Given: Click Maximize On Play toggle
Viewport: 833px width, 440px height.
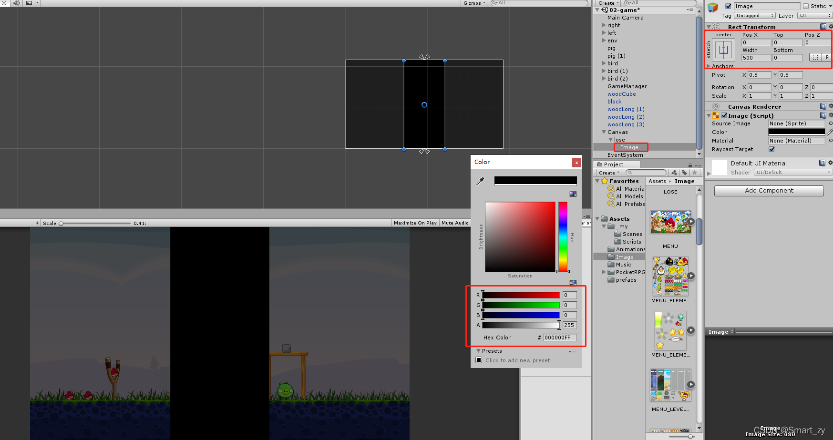Looking at the screenshot, I should click(x=415, y=223).
